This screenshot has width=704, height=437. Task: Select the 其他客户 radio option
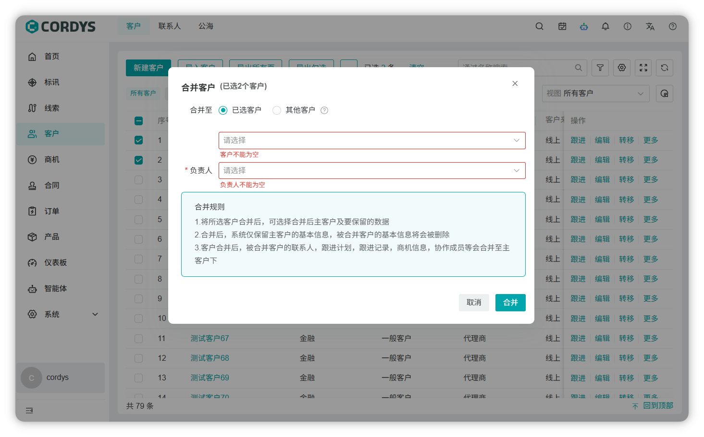[277, 110]
